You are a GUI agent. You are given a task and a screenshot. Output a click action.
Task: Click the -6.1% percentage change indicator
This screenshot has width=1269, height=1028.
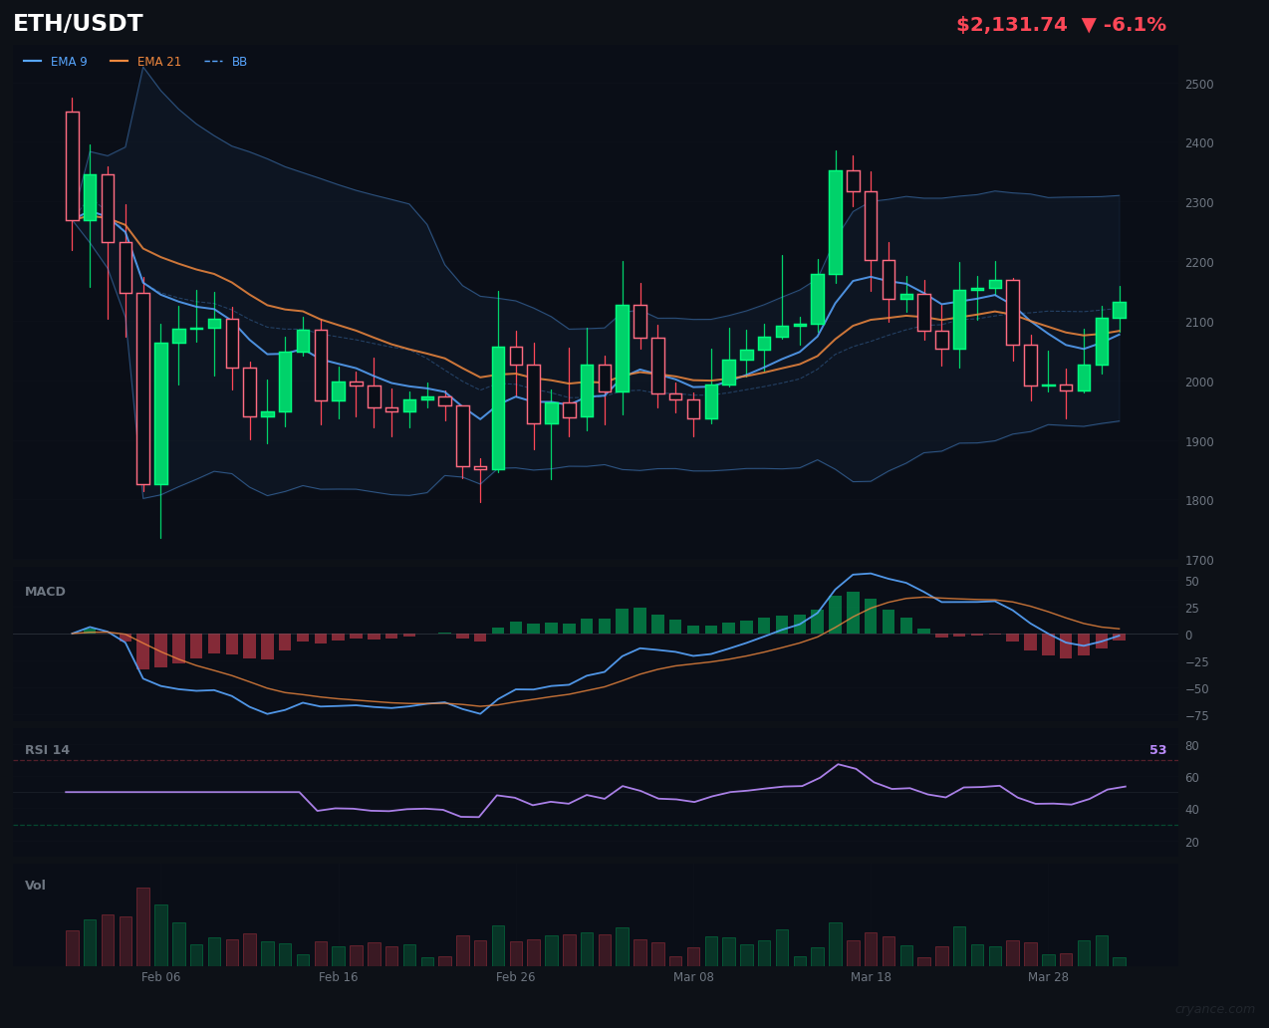pyautogui.click(x=1136, y=24)
